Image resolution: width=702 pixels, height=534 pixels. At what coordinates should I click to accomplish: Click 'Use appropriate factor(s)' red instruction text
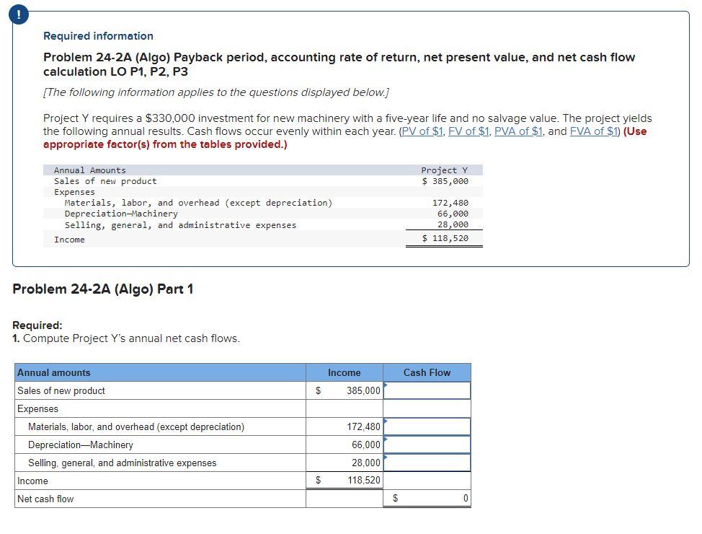(345, 138)
